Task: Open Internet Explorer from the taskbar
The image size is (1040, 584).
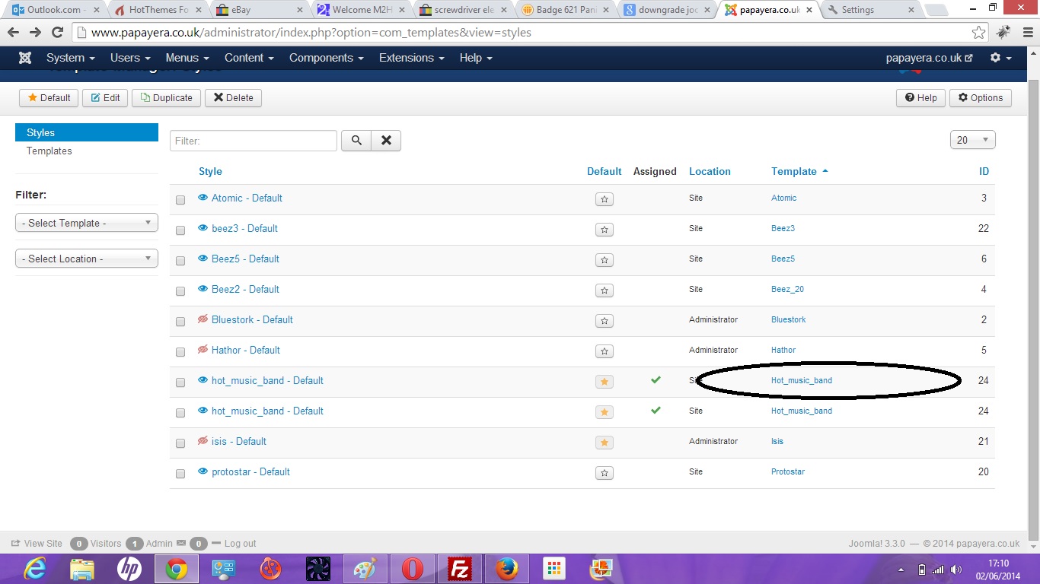Action: tap(35, 568)
